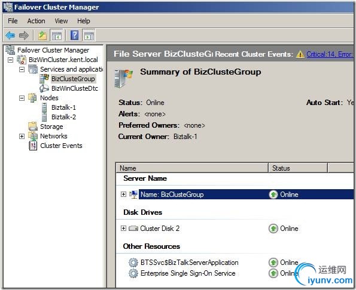Select the BTSSvc$BizTalkServerApplication resource text
The image size is (356, 290).
pyautogui.click(x=189, y=263)
